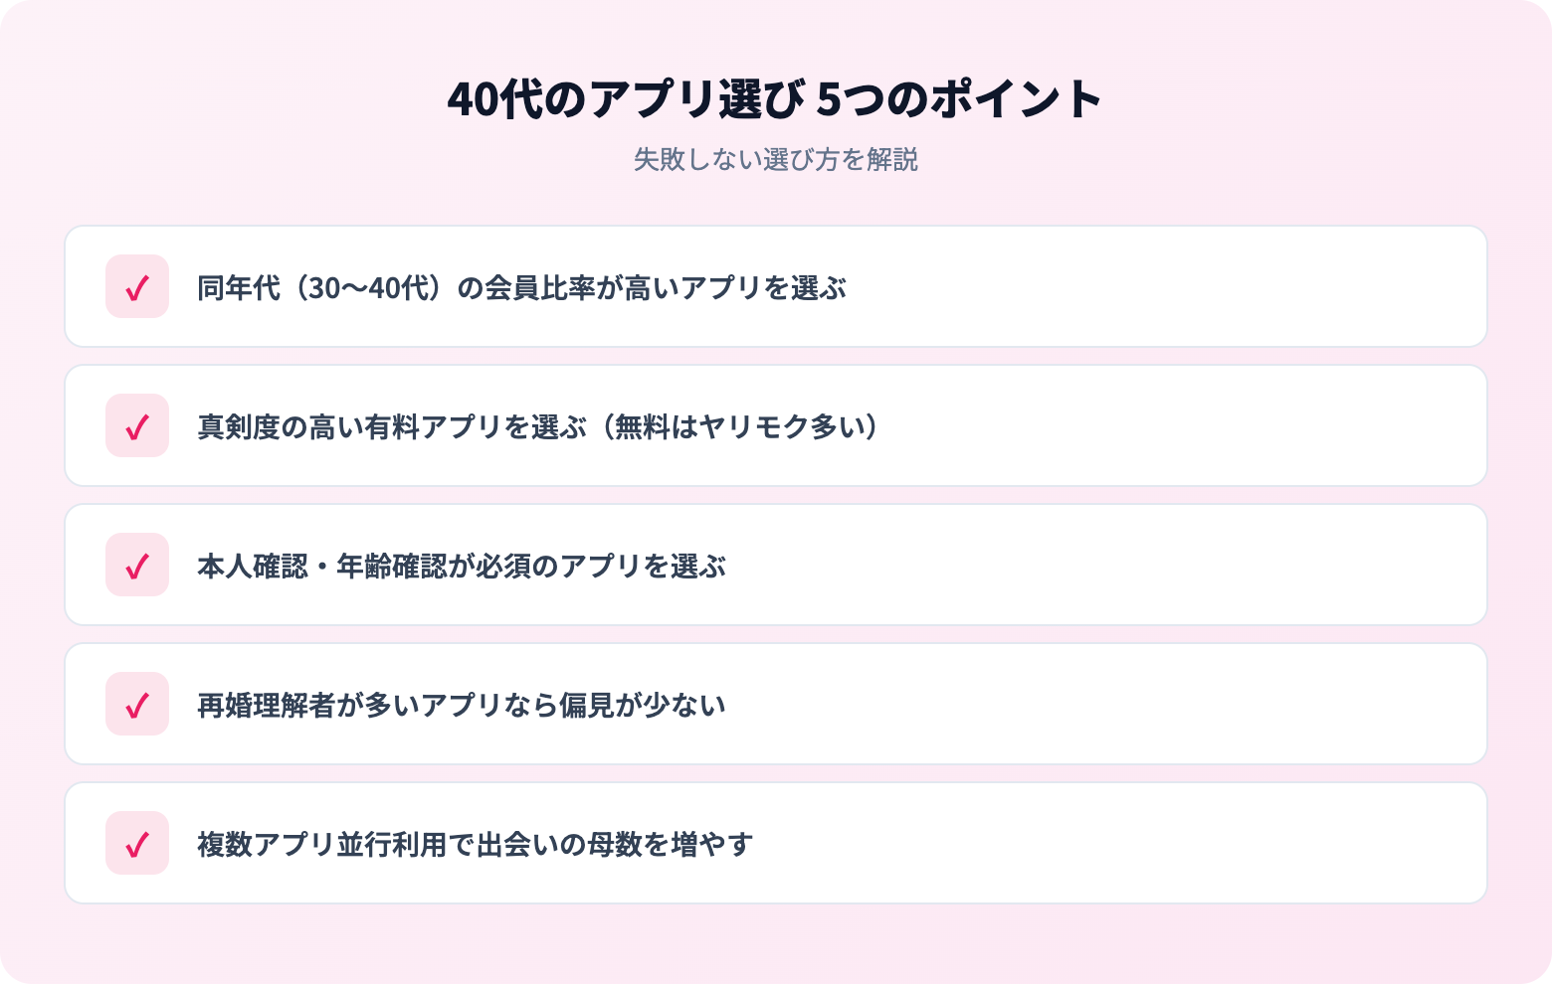Click the 再婚理解者が多いアプリ item text
Screen dimensions: 1552x984
[461, 706]
